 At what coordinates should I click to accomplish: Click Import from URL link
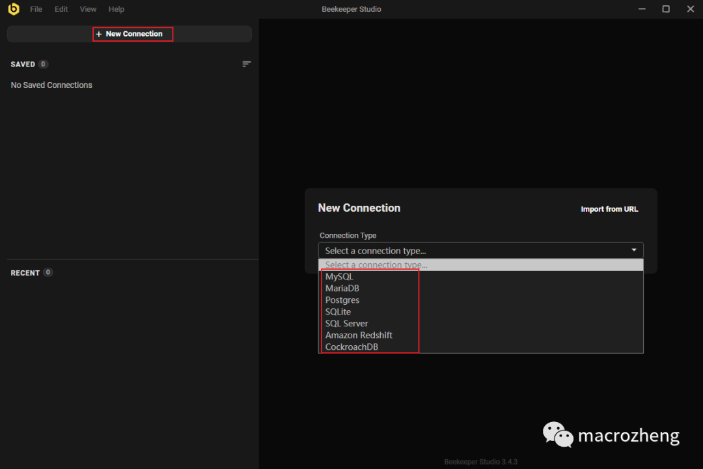click(609, 209)
